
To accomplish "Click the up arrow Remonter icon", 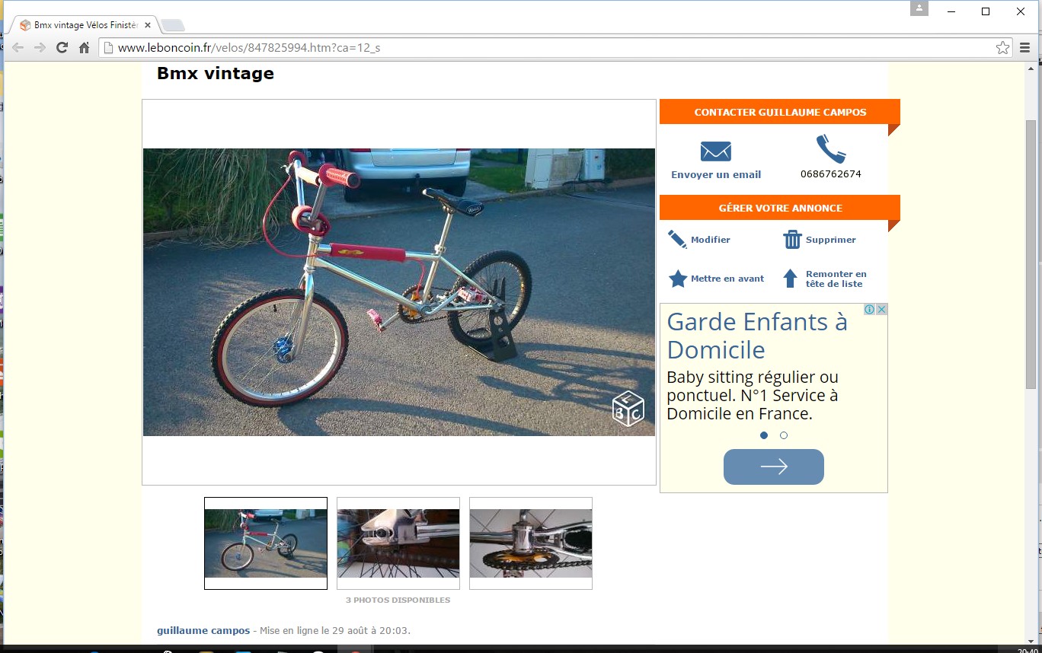I will tap(791, 279).
